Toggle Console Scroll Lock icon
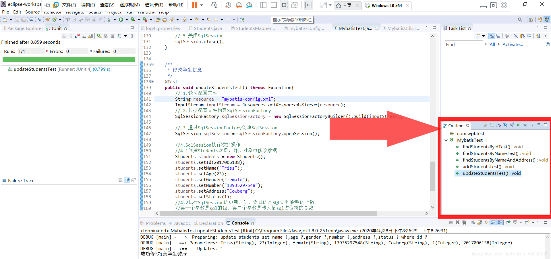This screenshot has width=551, height=259. point(480,222)
